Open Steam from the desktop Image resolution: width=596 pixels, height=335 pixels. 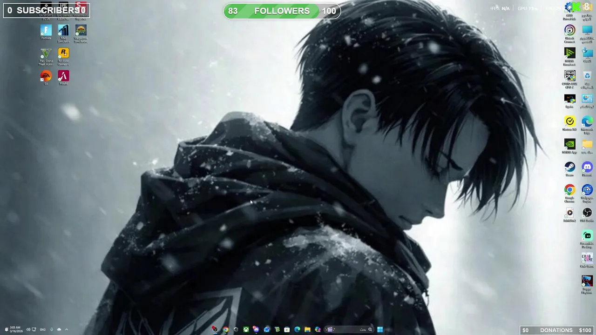(x=569, y=169)
